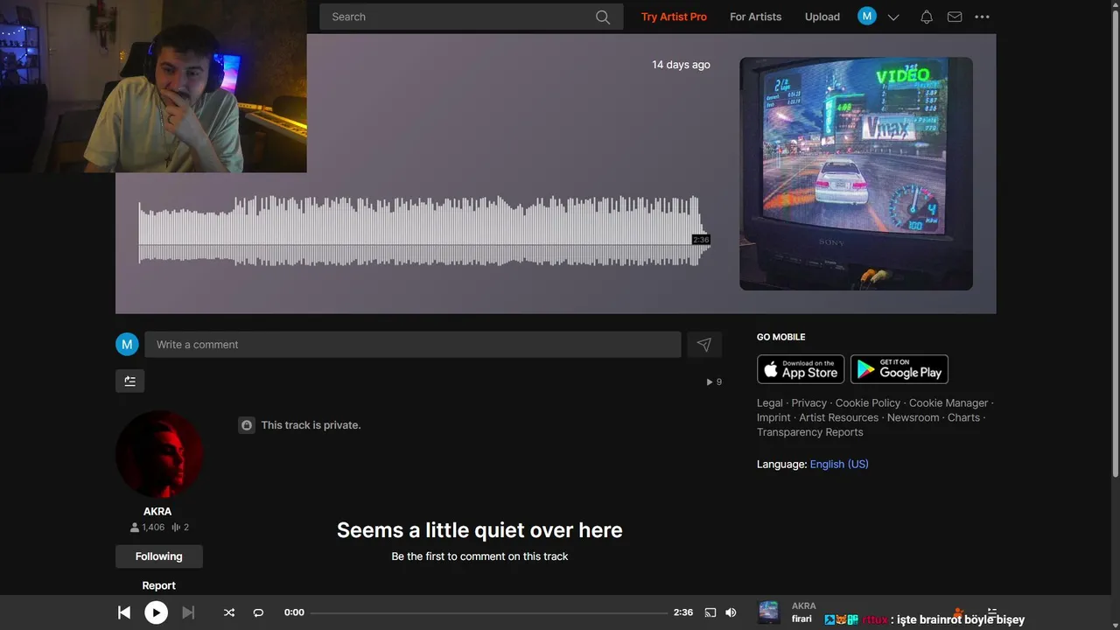Open Cookie Manager link
Viewport: 1120px width, 630px height.
point(948,403)
